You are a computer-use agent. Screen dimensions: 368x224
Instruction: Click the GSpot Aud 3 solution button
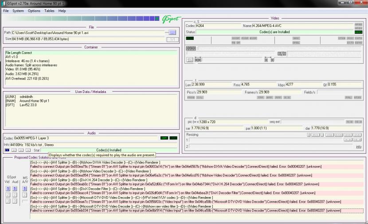pos(15,201)
